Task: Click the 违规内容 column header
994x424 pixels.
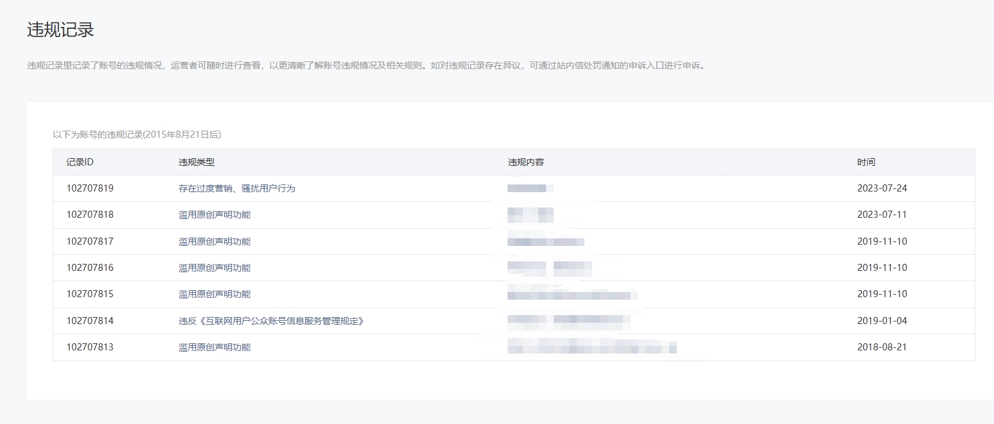Action: pyautogui.click(x=526, y=162)
